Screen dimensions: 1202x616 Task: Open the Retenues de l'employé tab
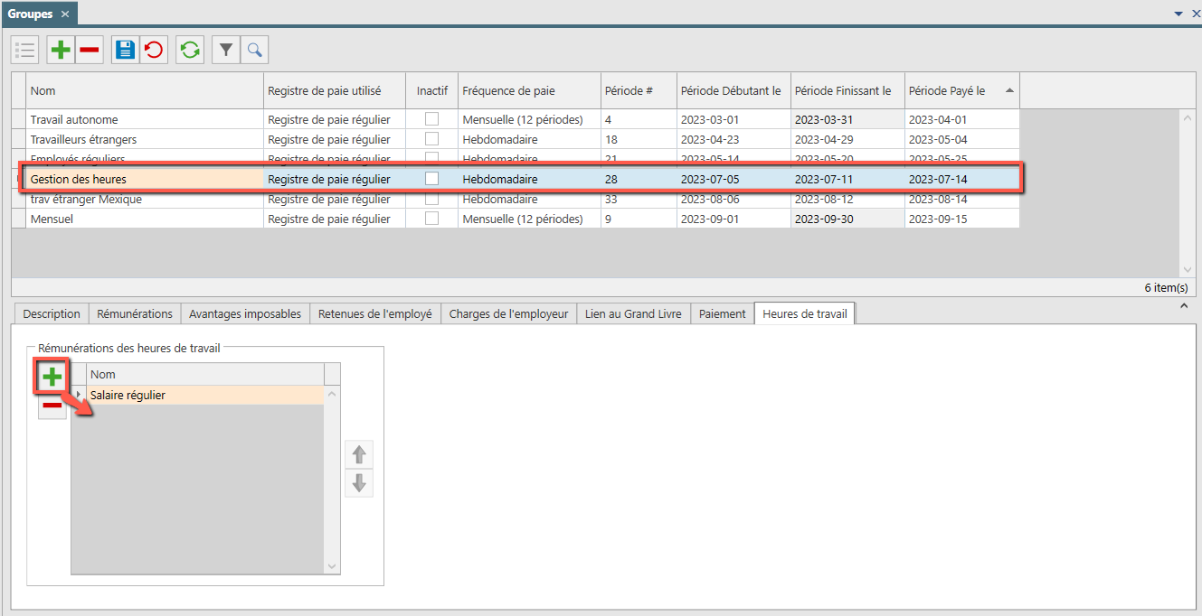pyautogui.click(x=375, y=313)
